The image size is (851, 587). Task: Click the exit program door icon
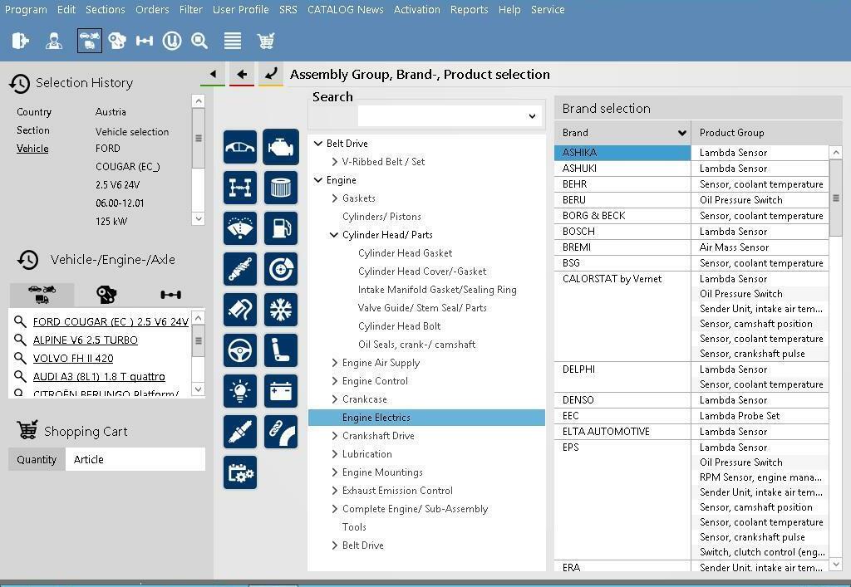[20, 41]
